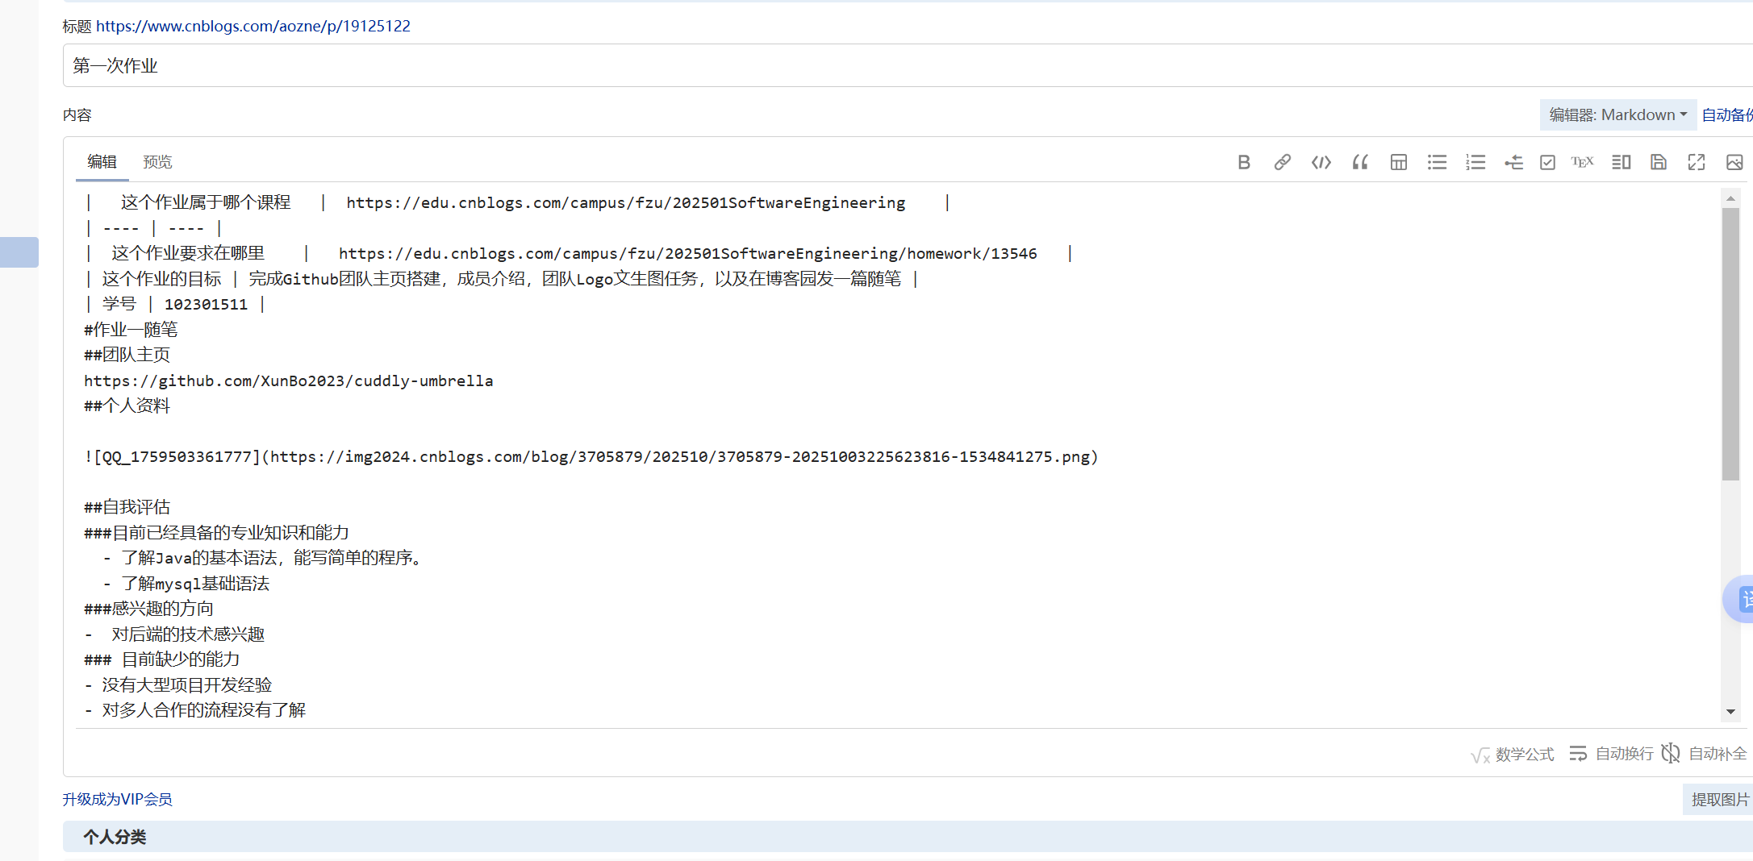Insert a table using the table icon
The image size is (1753, 861).
coord(1399,162)
